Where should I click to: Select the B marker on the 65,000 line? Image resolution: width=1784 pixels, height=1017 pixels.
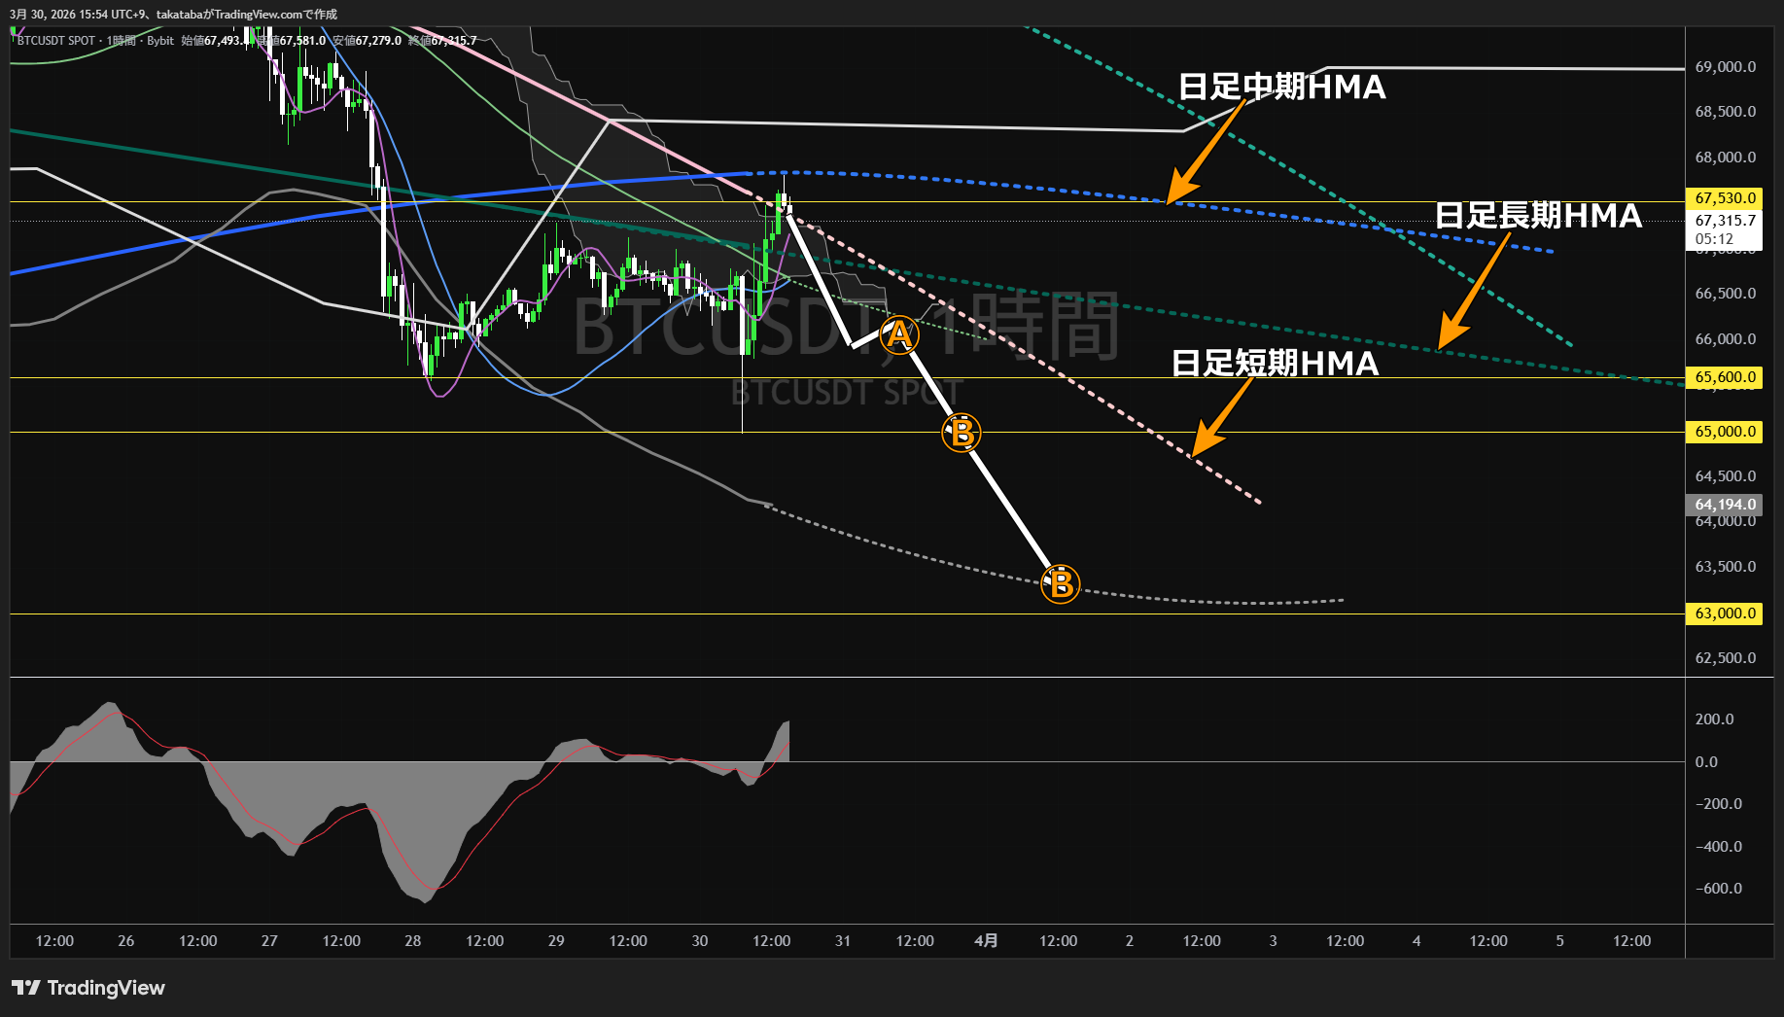962,433
